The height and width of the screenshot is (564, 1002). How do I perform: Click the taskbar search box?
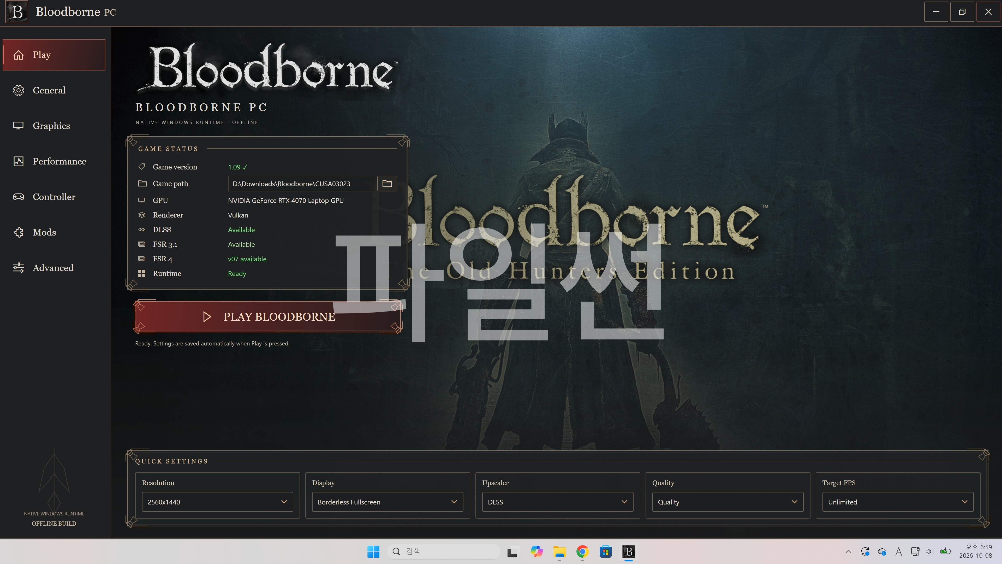point(443,551)
